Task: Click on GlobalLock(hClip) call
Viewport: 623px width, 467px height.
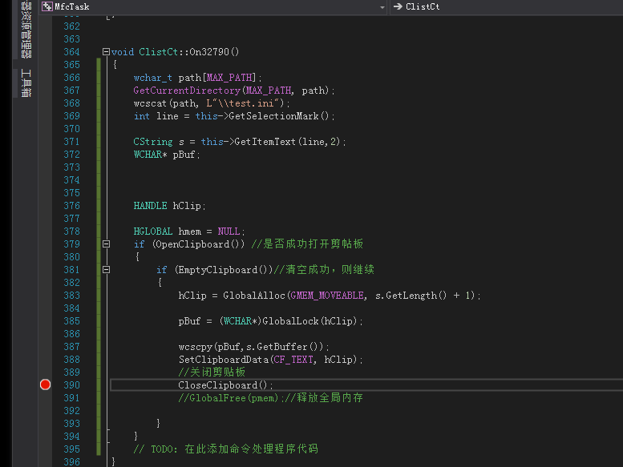Action: pyautogui.click(x=309, y=321)
